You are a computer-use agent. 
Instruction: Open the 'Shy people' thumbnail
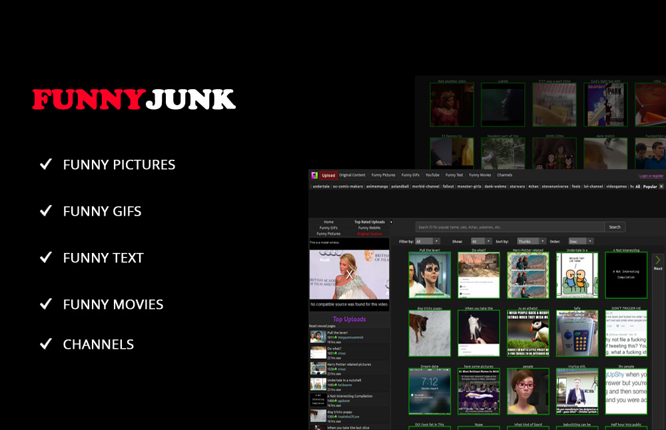tap(626, 391)
